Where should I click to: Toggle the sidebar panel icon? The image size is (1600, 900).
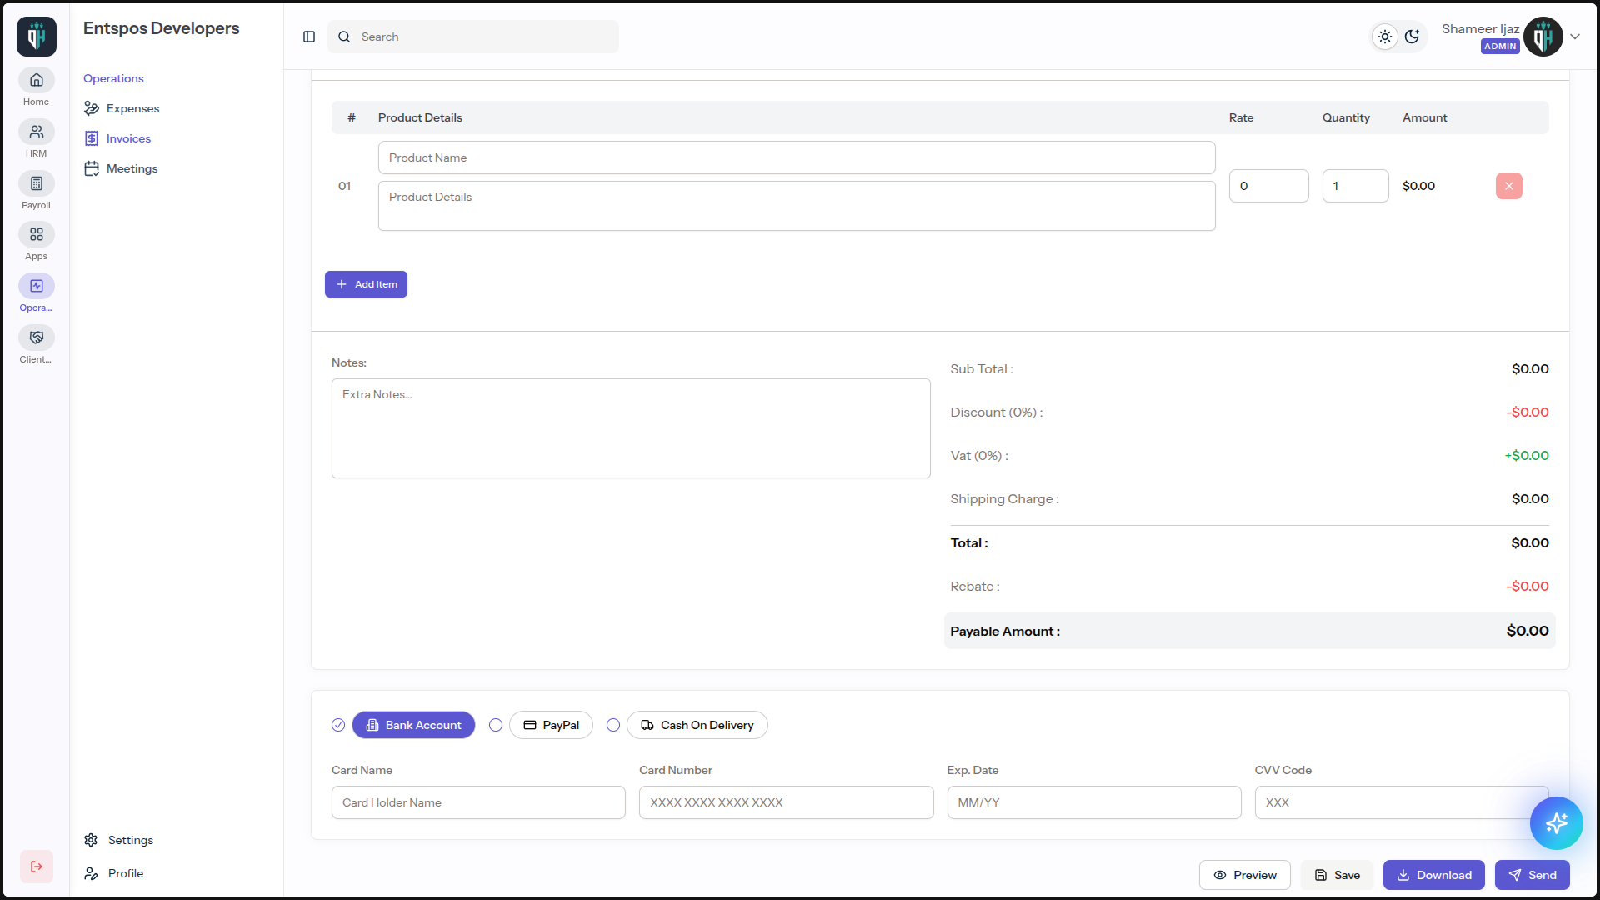pos(309,37)
